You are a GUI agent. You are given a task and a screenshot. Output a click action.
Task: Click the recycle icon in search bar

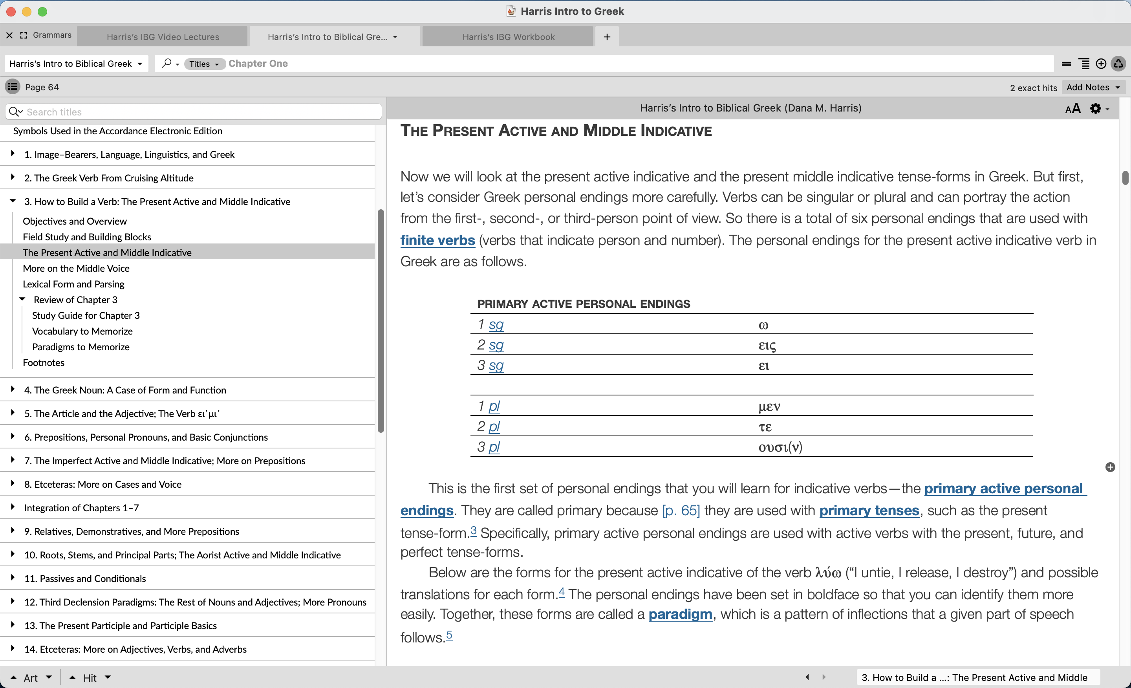1118,64
